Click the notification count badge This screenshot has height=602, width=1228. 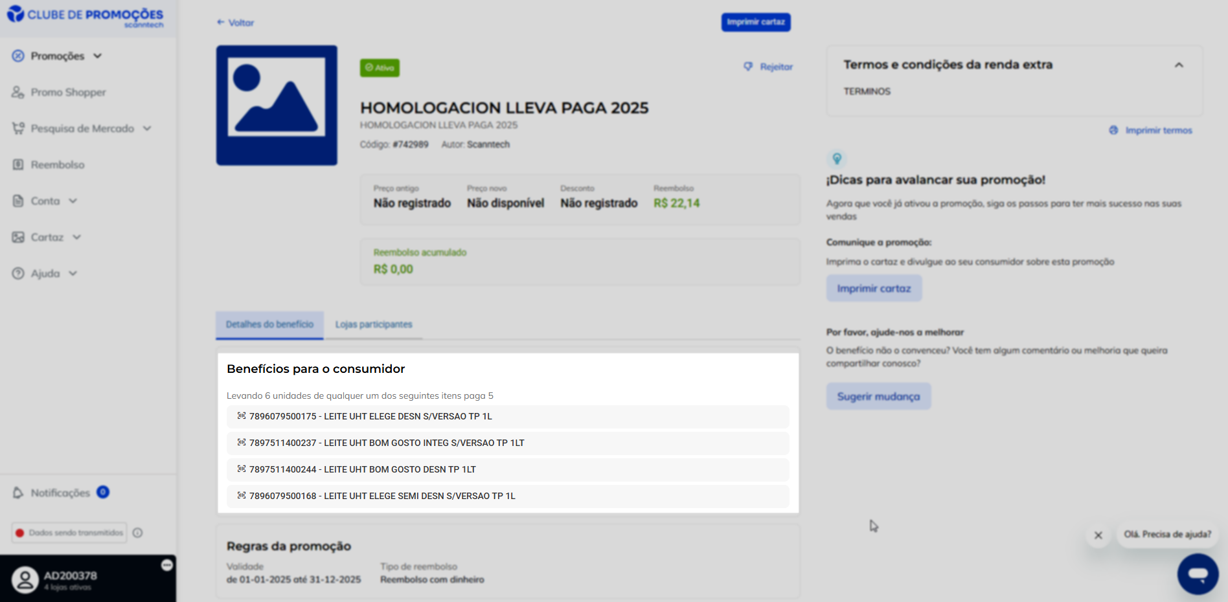(x=103, y=492)
